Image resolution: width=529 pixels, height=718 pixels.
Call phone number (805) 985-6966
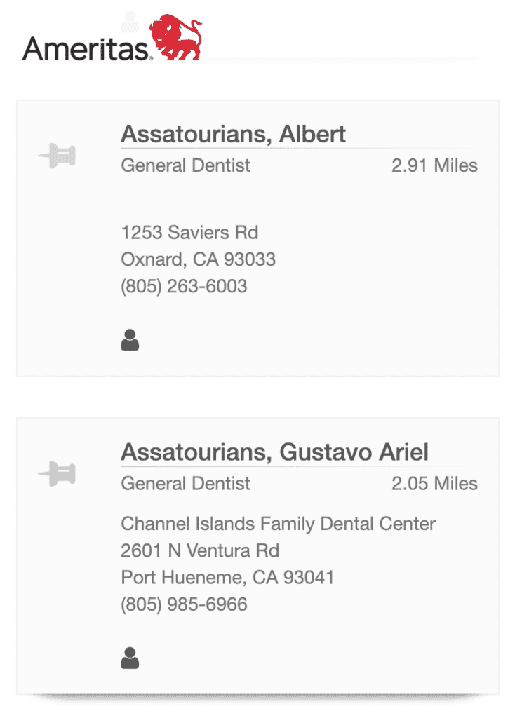tap(184, 604)
